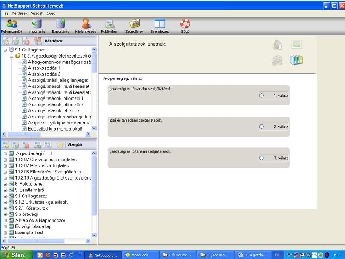Screen dimensions: 345x259
Task: Click the Kérdések panel vertical scrollbar down arrow
Action: pos(94,128)
